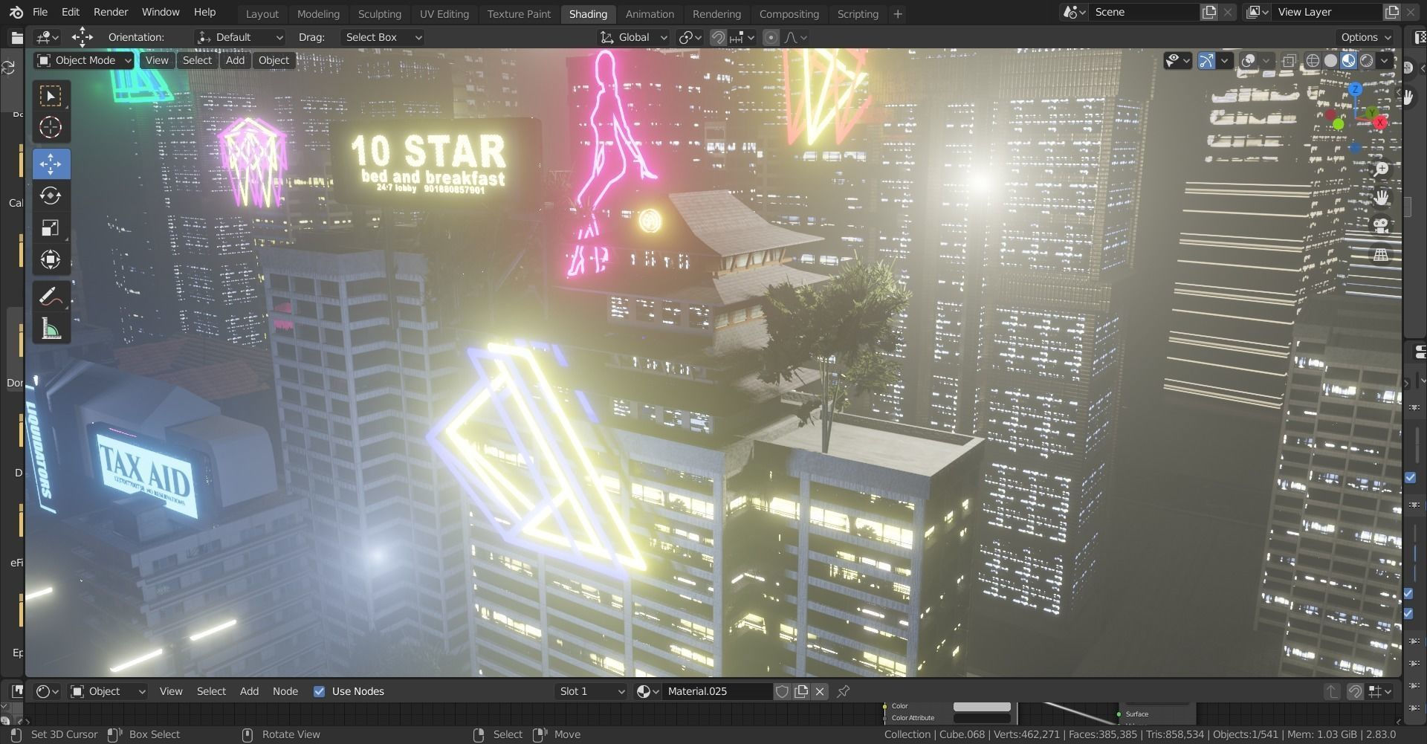Expand Options dropdown
The height and width of the screenshot is (744, 1427).
point(1367,37)
